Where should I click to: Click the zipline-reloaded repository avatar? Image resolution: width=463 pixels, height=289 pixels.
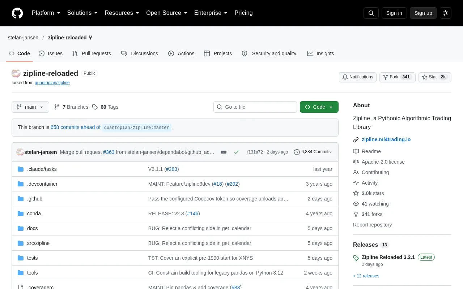[16, 73]
